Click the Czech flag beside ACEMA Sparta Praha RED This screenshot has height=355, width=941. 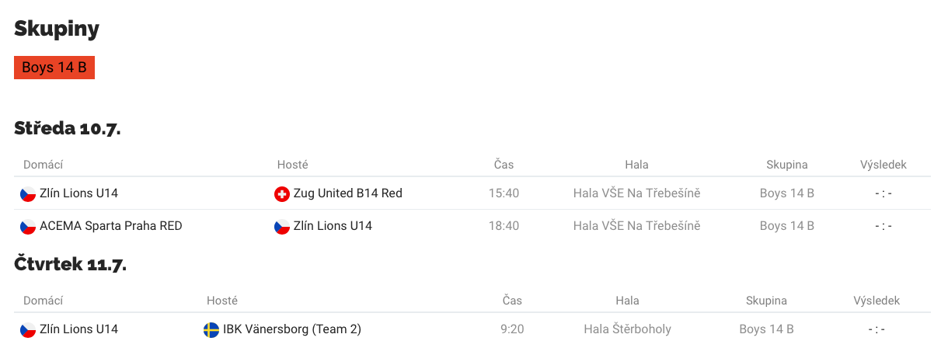[28, 226]
